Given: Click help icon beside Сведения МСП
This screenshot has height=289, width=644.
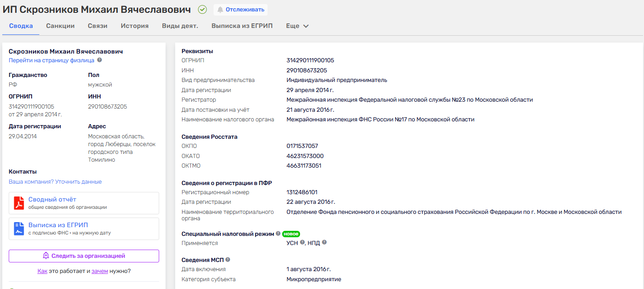Looking at the screenshot, I should tap(228, 260).
